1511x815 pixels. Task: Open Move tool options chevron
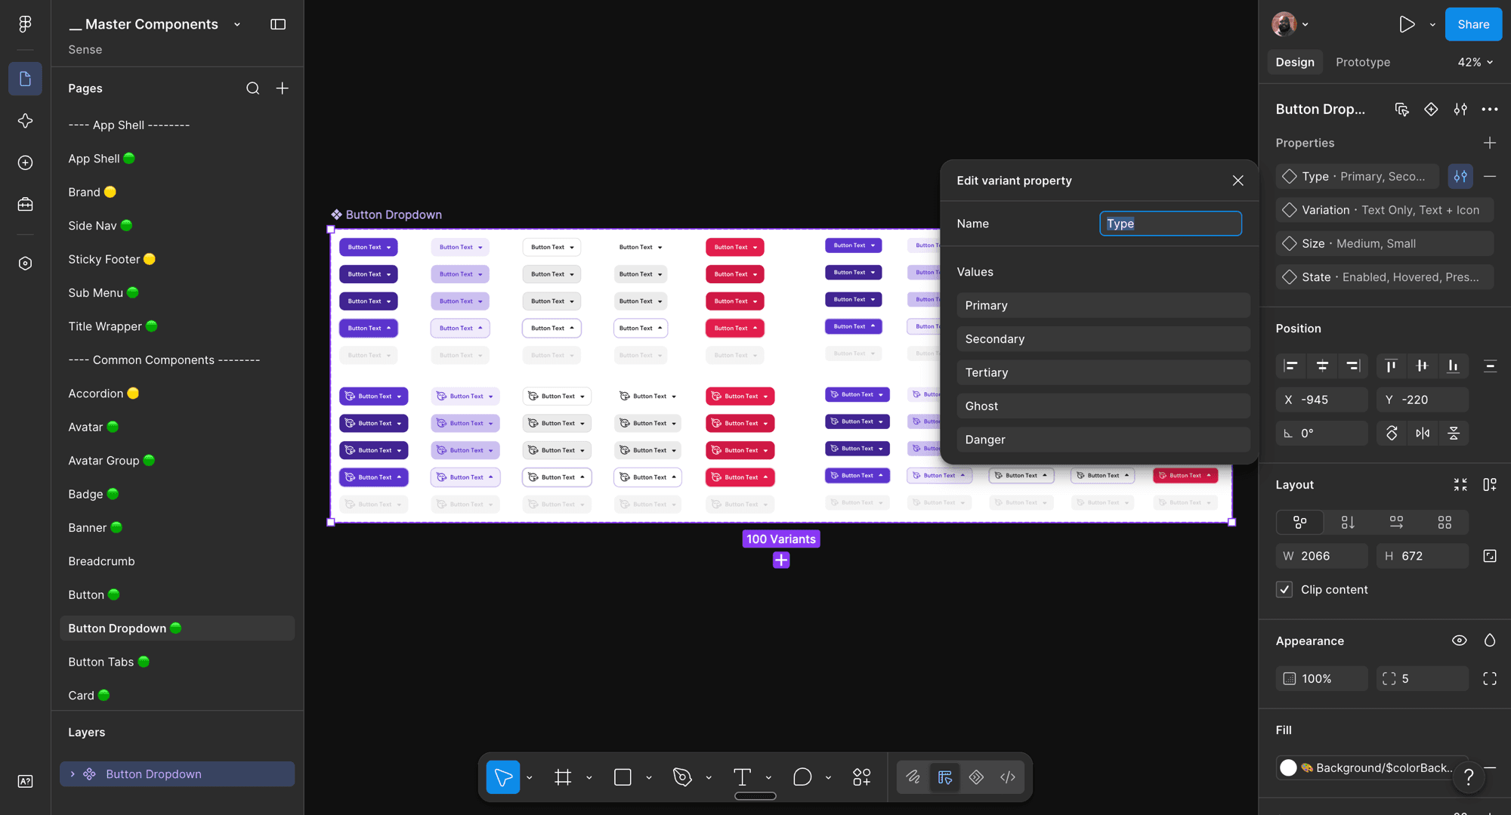click(x=530, y=778)
